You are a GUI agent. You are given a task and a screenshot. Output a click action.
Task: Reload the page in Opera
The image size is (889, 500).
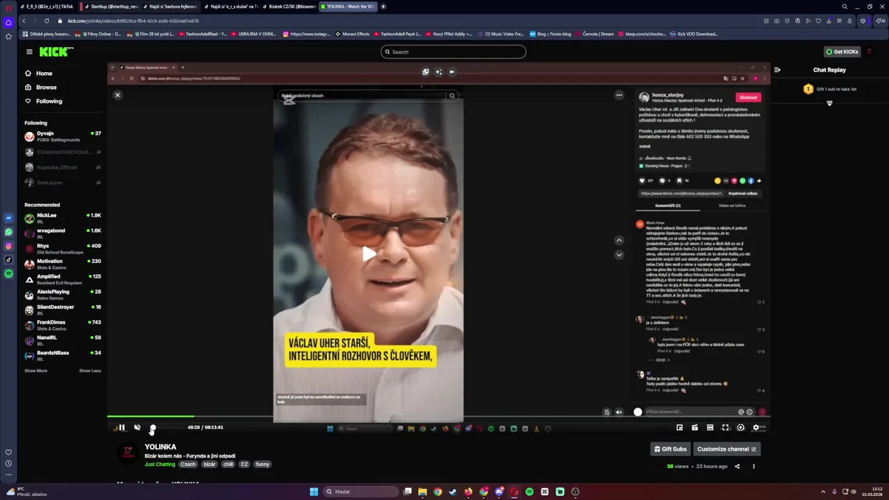click(x=47, y=21)
